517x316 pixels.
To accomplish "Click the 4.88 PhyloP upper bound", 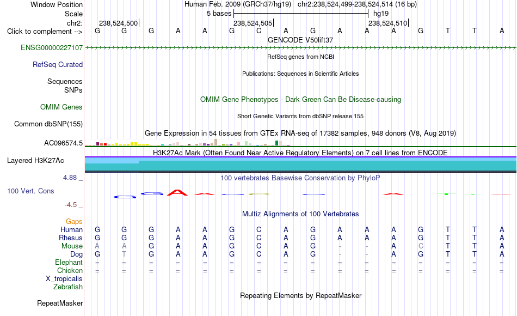I will coord(70,178).
